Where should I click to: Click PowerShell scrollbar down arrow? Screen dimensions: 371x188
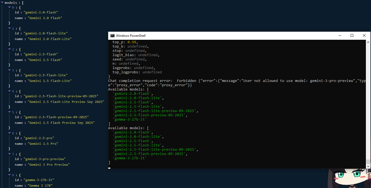point(368,167)
